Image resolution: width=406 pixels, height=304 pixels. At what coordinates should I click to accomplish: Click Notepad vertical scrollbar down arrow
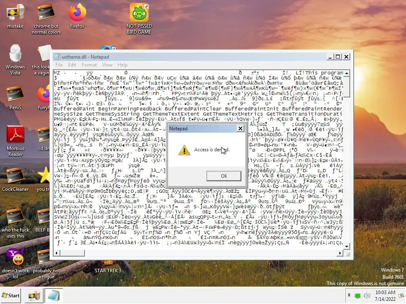pyautogui.click(x=347, y=246)
